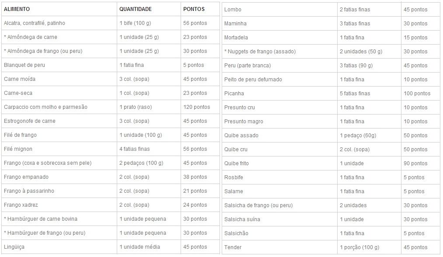The width and height of the screenshot is (443, 257).
Task: Select the Carpaccio com molho e parmesão cell
Action: [x=45, y=107]
